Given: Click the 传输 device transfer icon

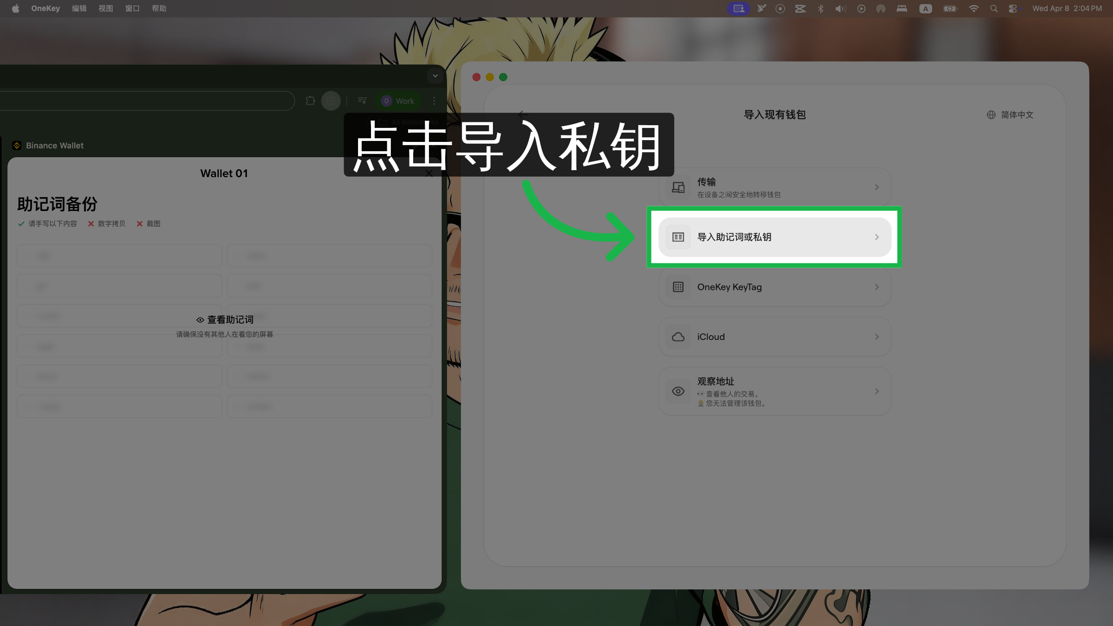Looking at the screenshot, I should pyautogui.click(x=678, y=187).
